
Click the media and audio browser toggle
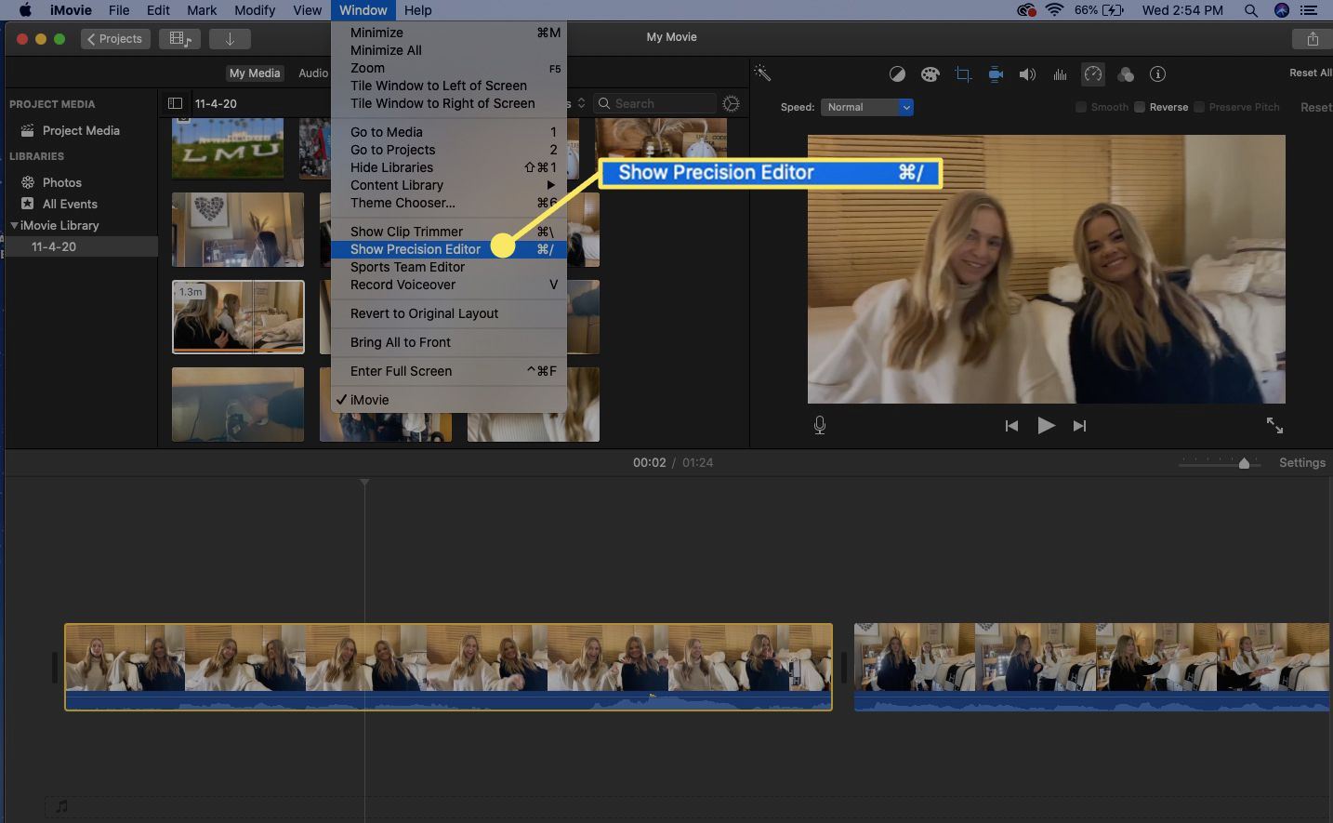[x=180, y=39]
